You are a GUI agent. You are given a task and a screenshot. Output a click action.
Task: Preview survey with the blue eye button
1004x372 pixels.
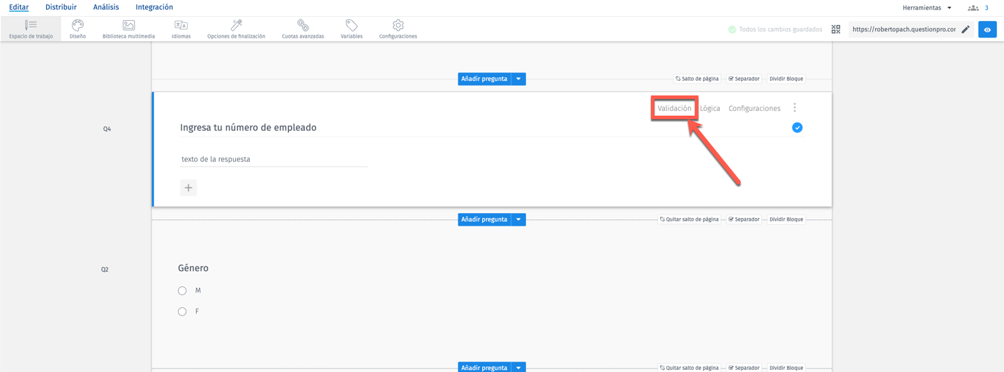coord(987,29)
